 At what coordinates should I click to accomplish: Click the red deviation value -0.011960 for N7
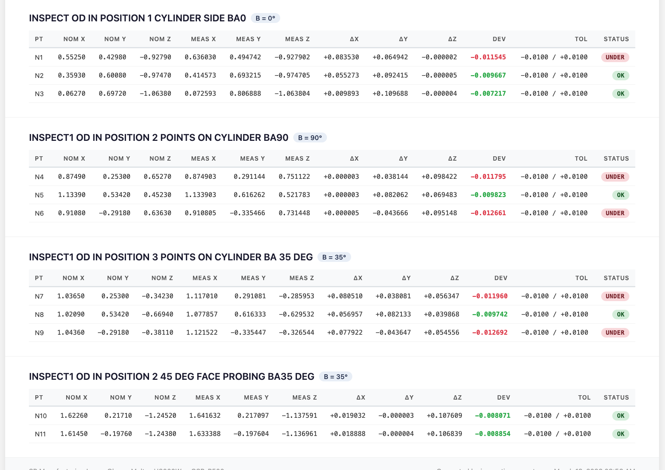(x=490, y=296)
